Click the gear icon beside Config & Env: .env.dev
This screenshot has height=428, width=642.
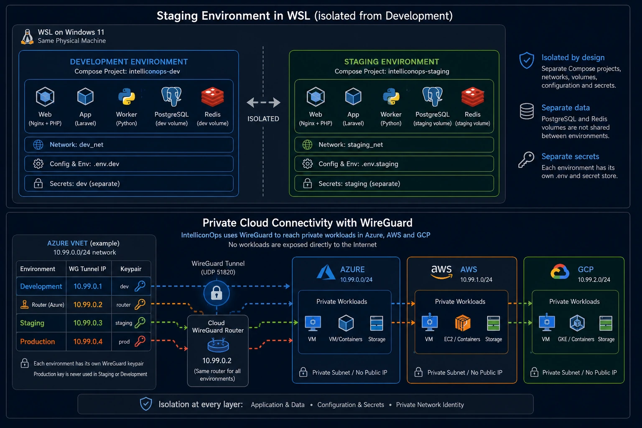38,164
